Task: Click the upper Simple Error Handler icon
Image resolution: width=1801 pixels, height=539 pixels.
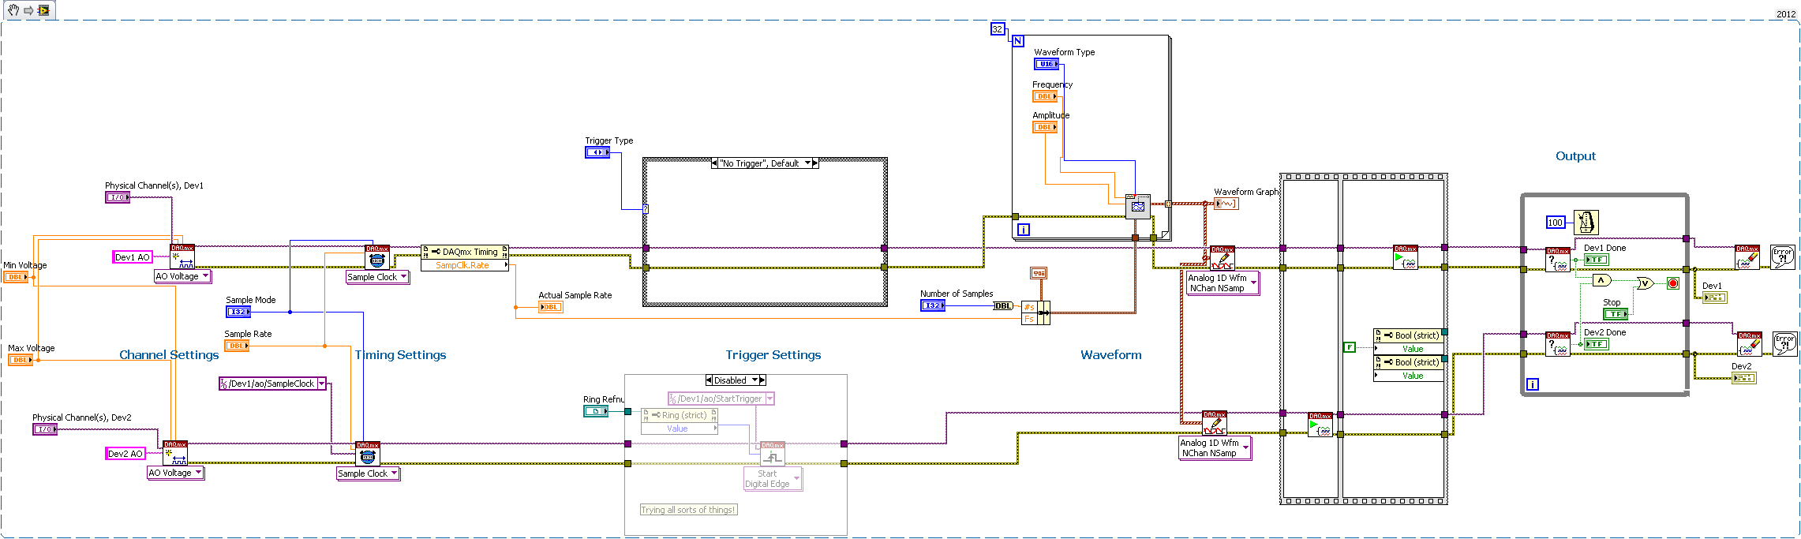Action: tap(1783, 257)
